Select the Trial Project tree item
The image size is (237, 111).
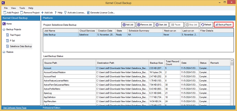point(15,35)
